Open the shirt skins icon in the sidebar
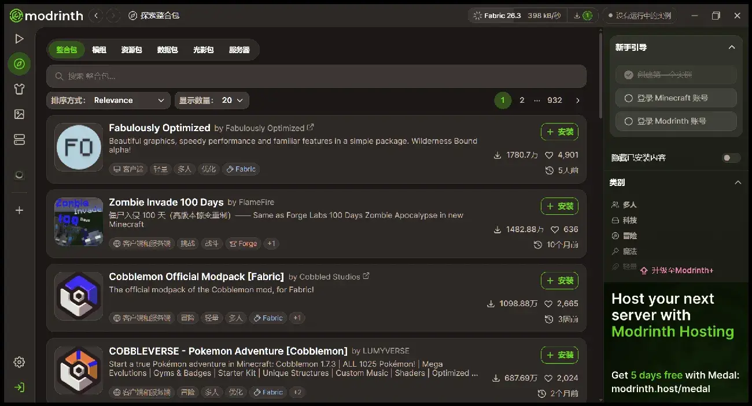Viewport: 752px width, 406px height. 19,89
